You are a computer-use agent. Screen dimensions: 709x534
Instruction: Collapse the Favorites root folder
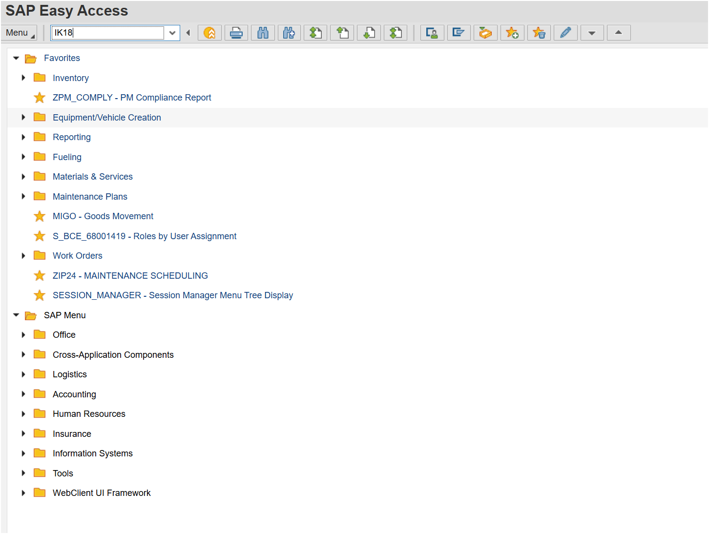coord(16,58)
